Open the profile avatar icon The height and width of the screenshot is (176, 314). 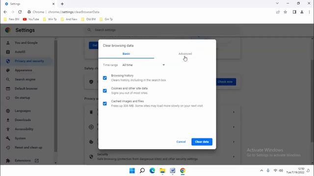302,12
